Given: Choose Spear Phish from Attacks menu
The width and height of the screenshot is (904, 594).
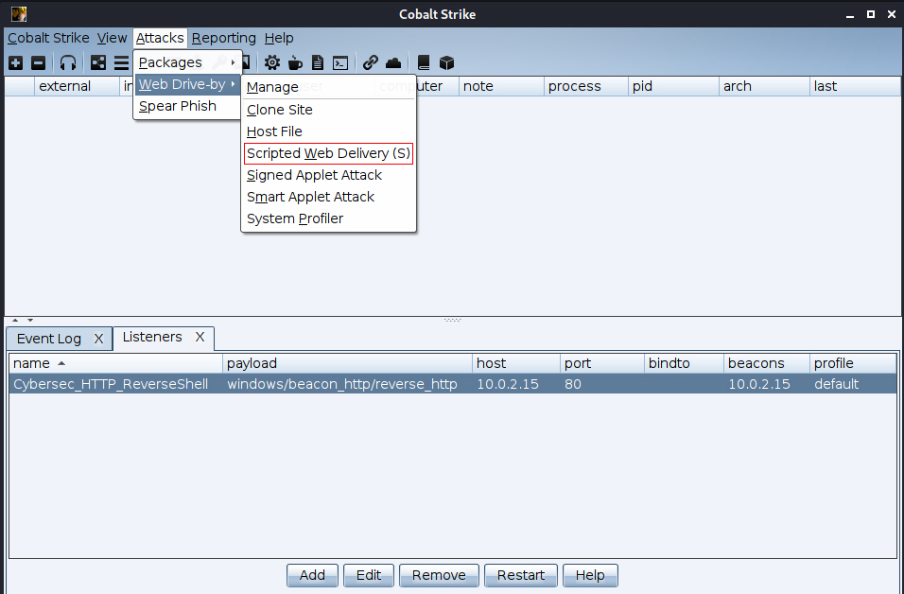Looking at the screenshot, I should click(x=178, y=106).
